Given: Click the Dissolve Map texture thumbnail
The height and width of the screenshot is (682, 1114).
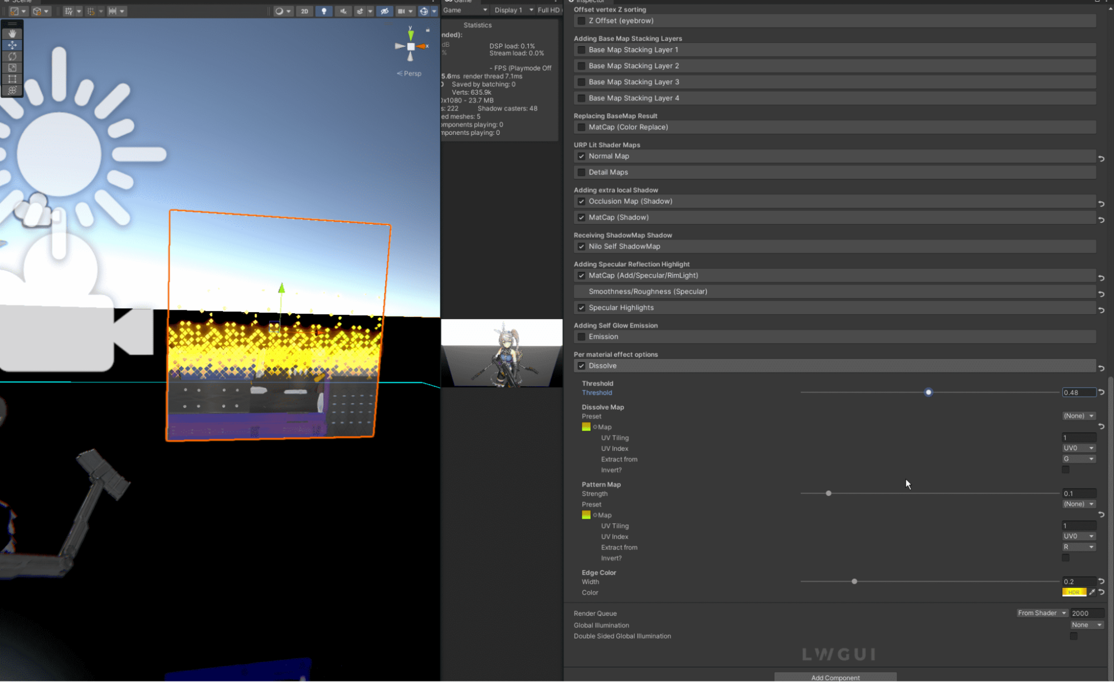Looking at the screenshot, I should (x=586, y=427).
